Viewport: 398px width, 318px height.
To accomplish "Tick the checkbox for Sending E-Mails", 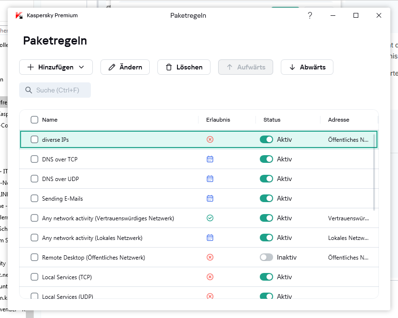I will (34, 198).
